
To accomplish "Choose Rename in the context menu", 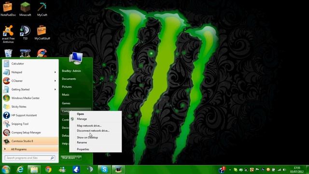I will click(82, 143).
